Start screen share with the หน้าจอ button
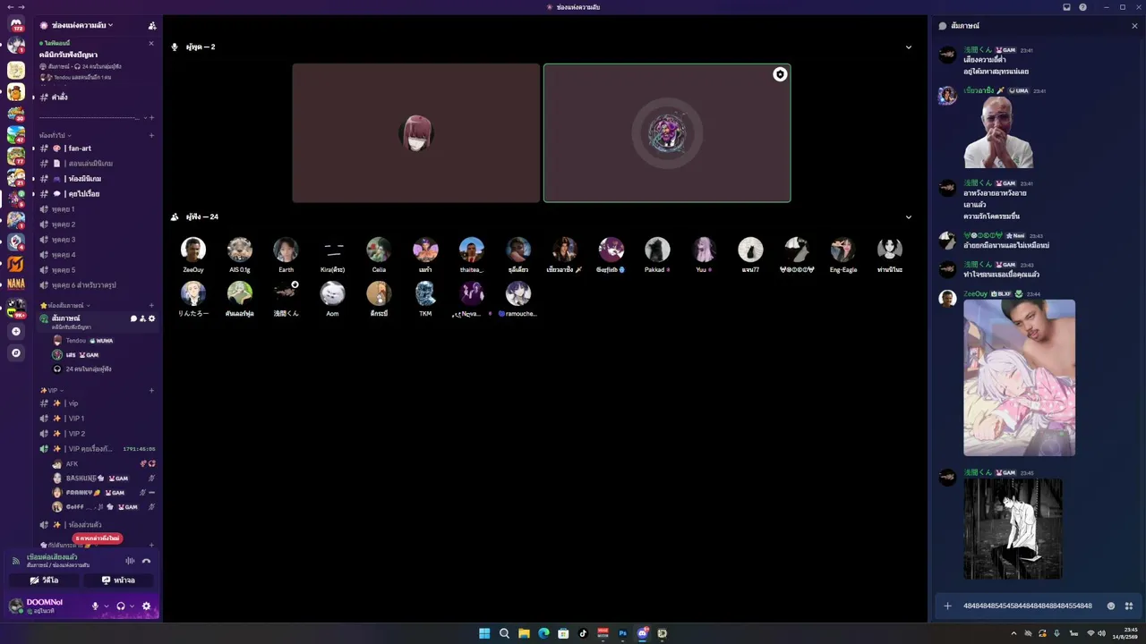 click(x=118, y=580)
